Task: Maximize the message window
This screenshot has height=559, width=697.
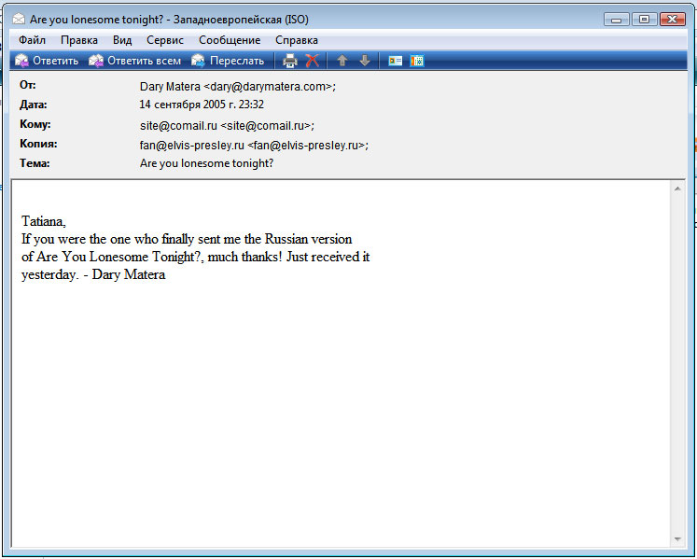Action: tap(644, 20)
